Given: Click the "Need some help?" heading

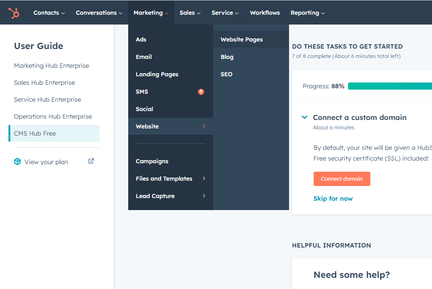Looking at the screenshot, I should point(352,275).
